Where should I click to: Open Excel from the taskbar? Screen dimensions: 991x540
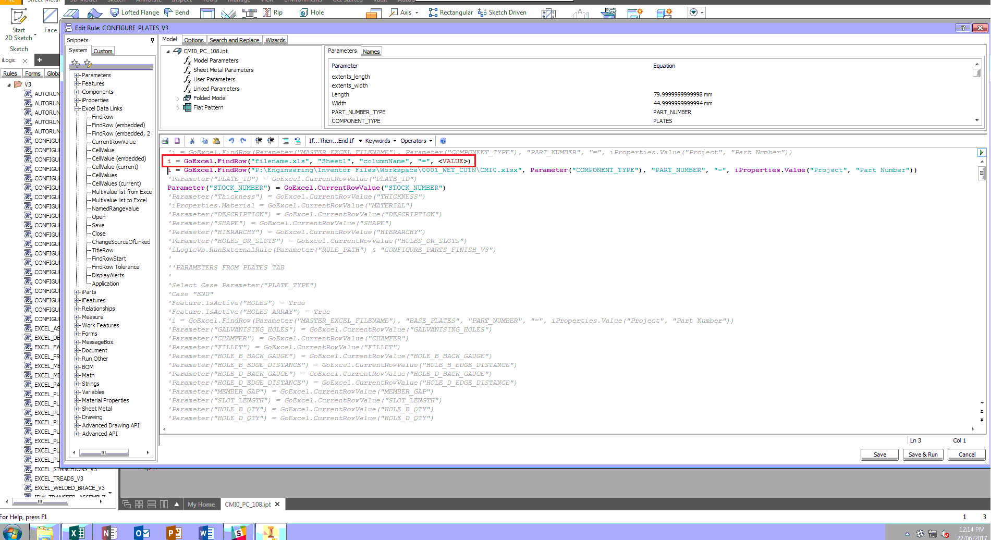(x=77, y=532)
